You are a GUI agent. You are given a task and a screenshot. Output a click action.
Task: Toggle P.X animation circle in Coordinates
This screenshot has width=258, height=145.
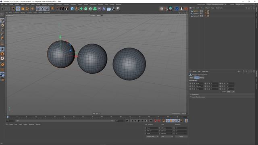point(190,83)
